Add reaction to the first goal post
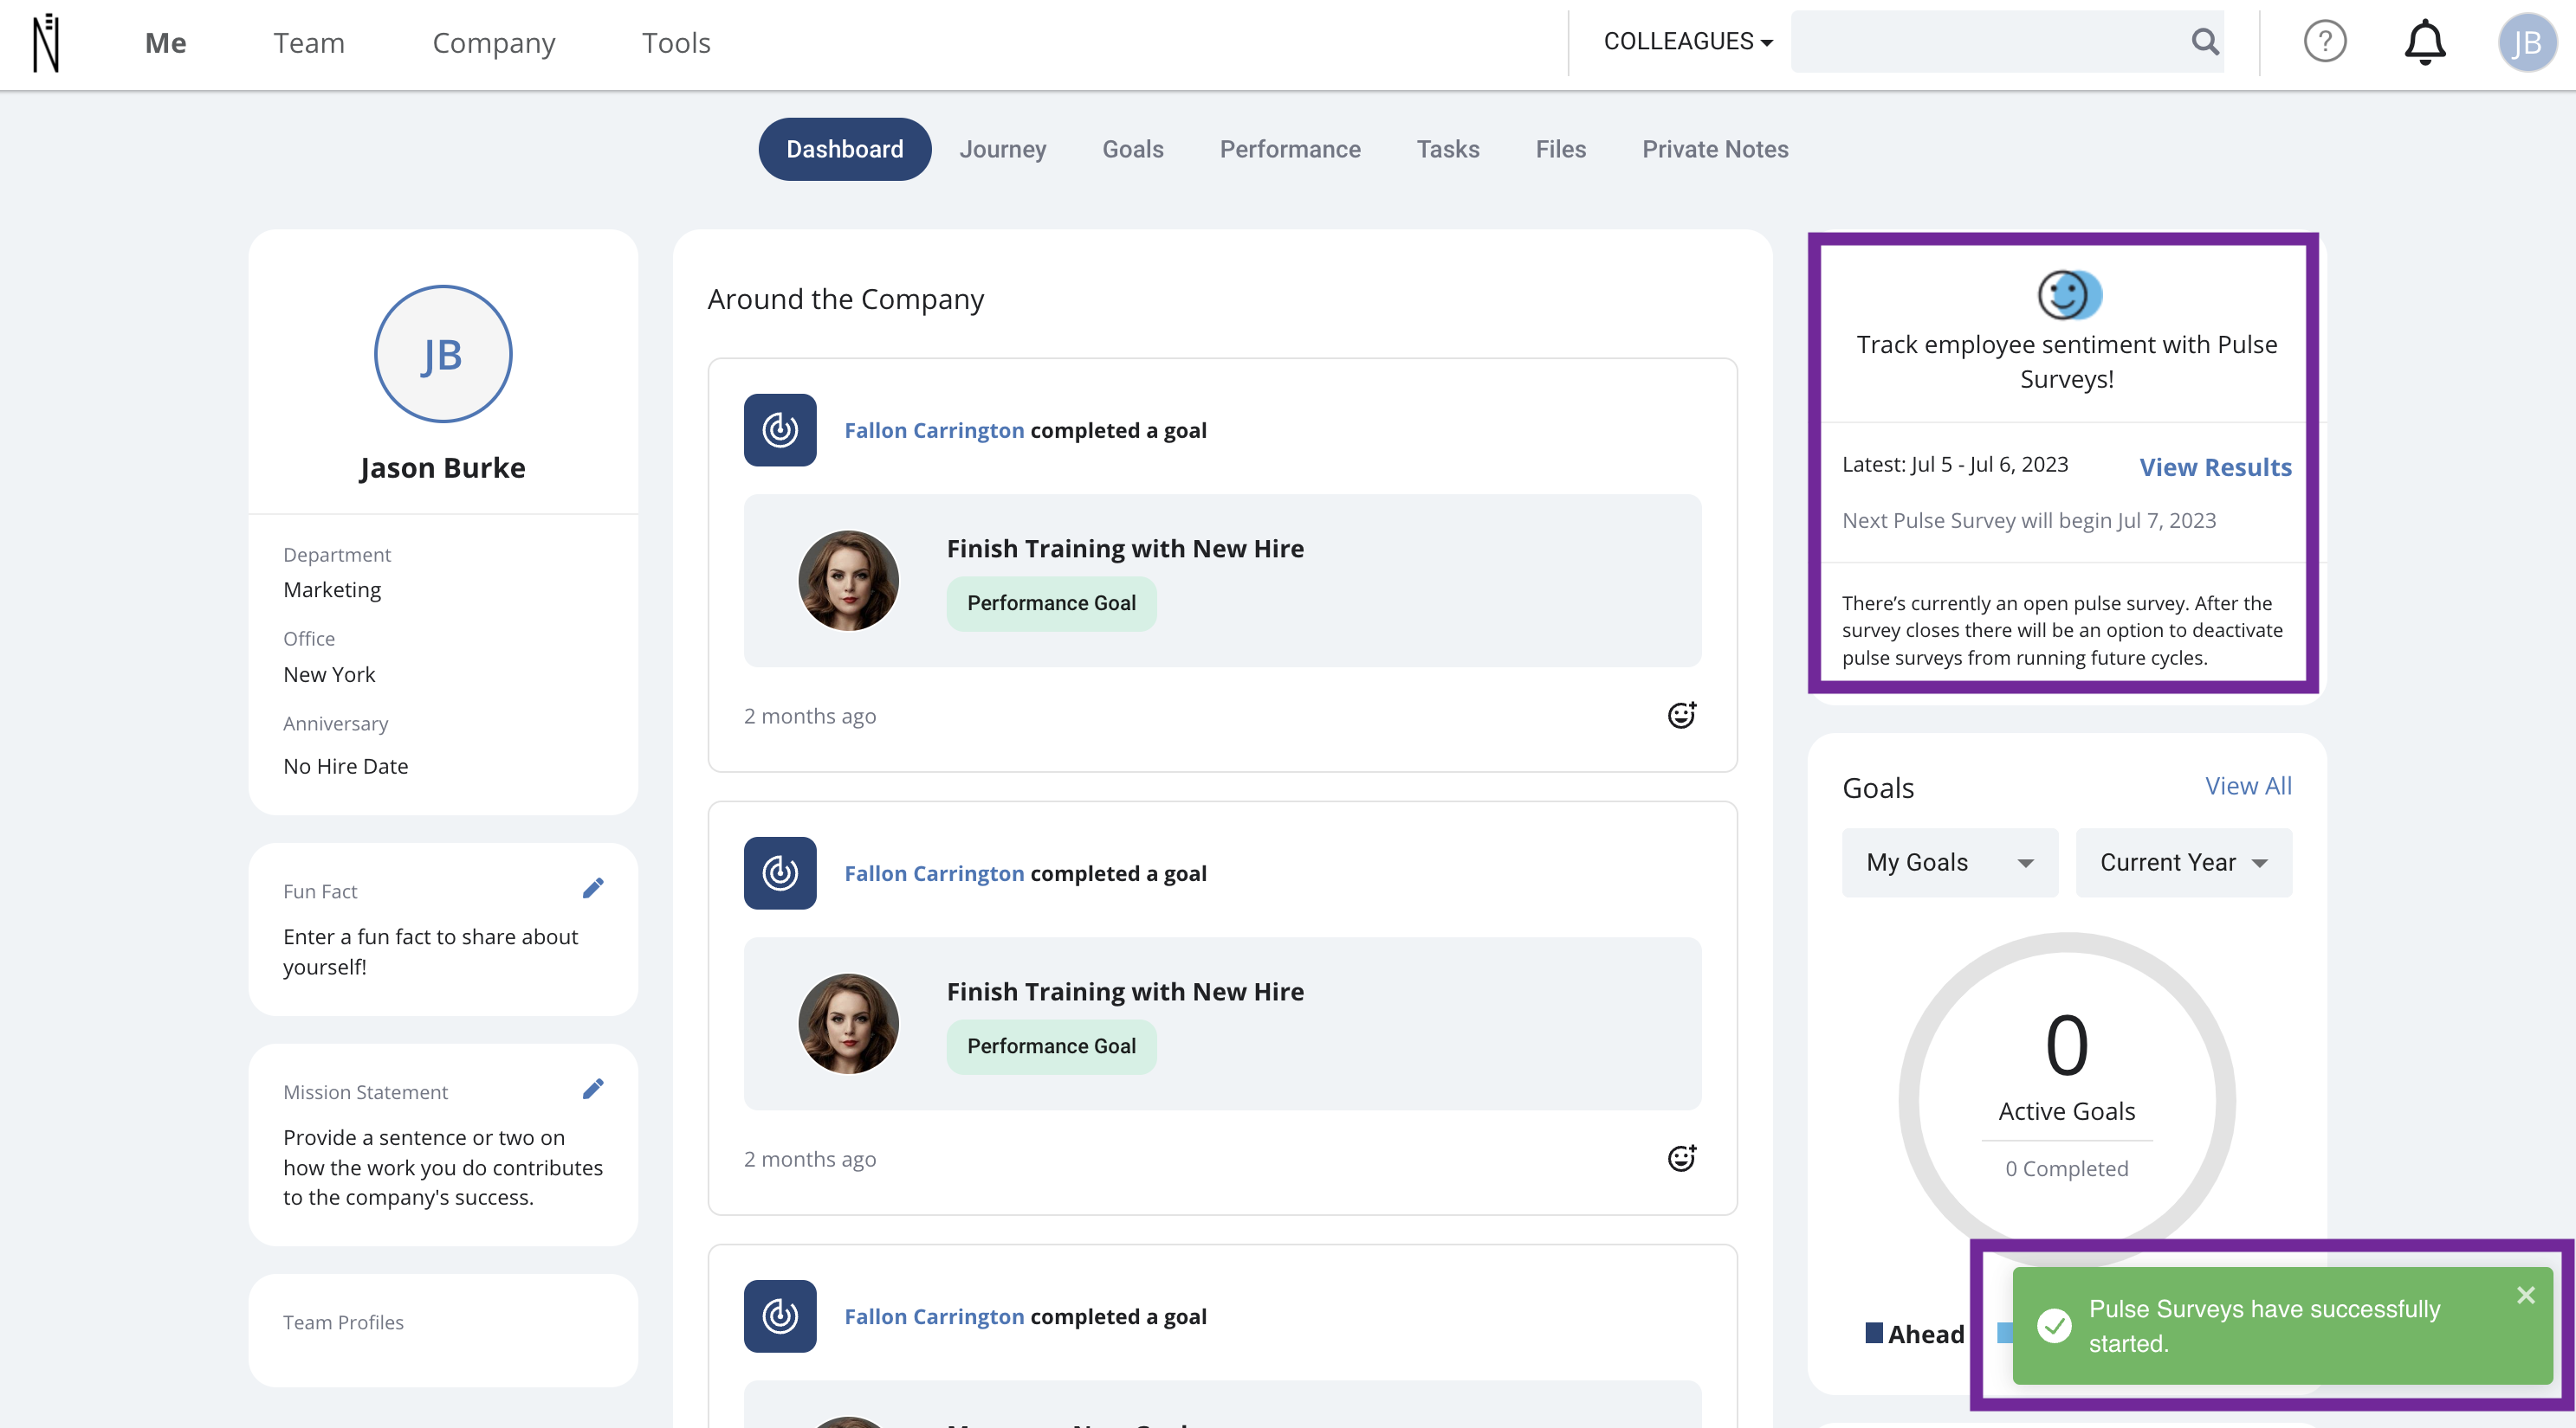The image size is (2576, 1428). coord(1682,715)
